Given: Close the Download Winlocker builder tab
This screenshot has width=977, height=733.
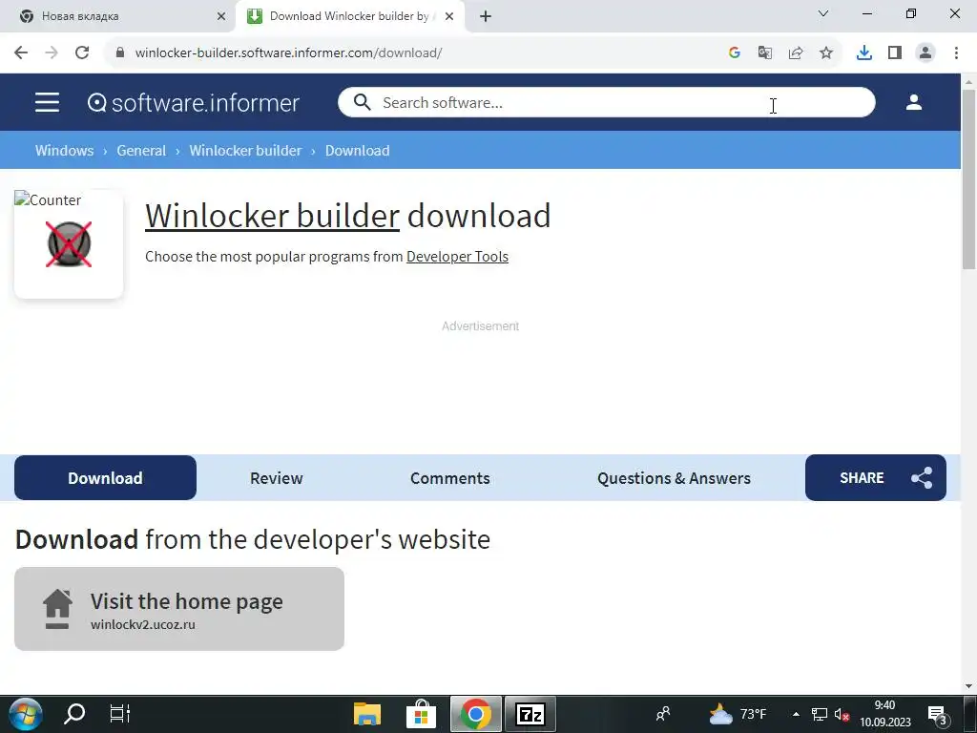Looking at the screenshot, I should tap(449, 16).
